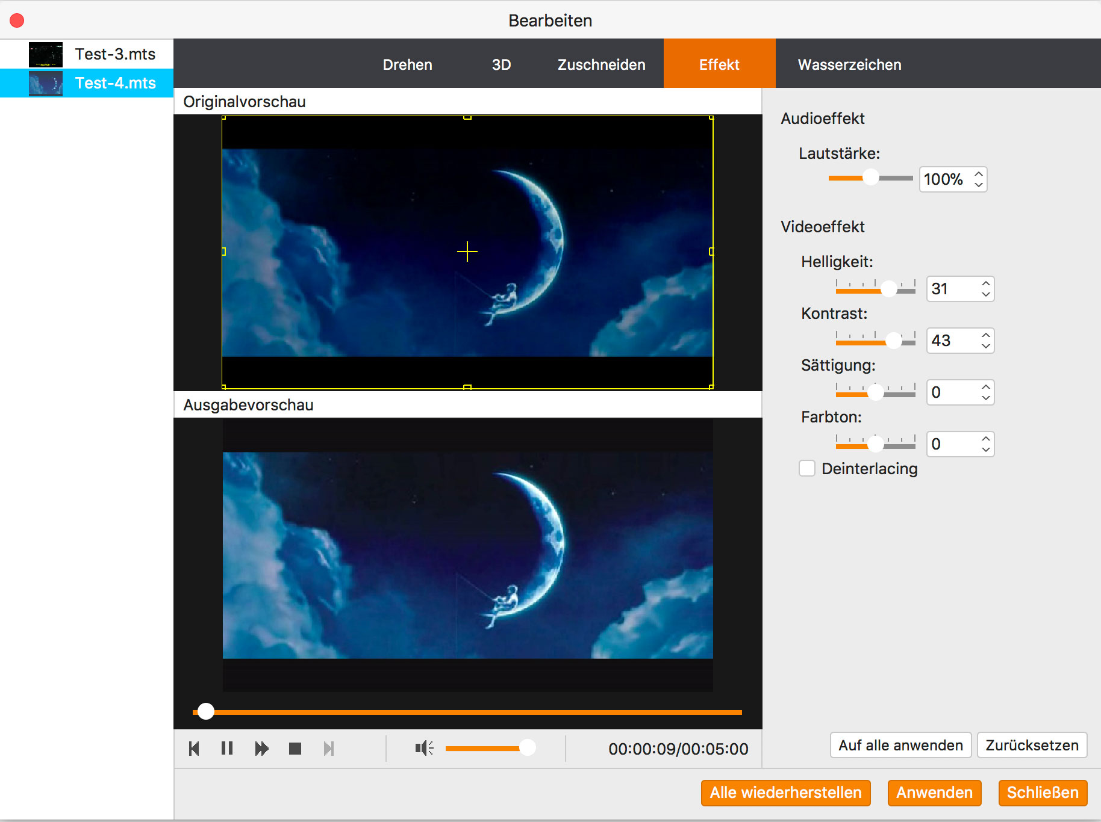
Task: Select the Effekt tab
Action: click(x=719, y=64)
